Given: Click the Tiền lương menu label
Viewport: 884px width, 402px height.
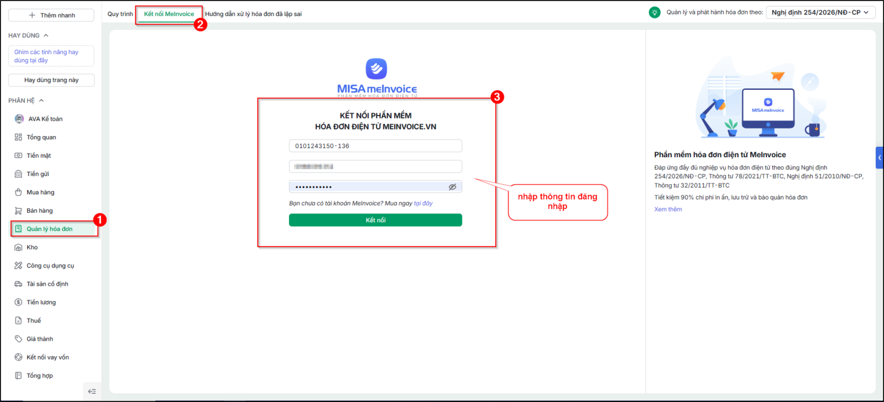Looking at the screenshot, I should coord(41,302).
